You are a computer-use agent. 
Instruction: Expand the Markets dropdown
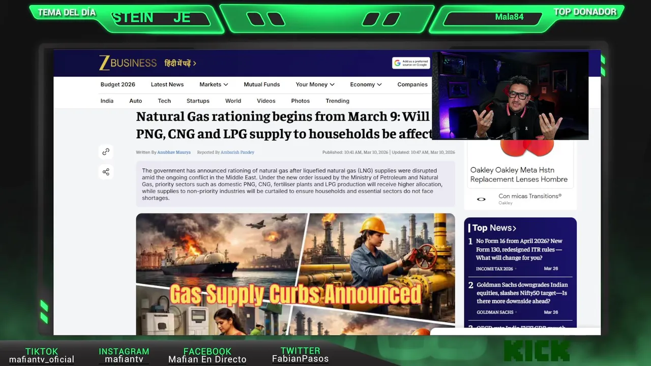point(214,84)
